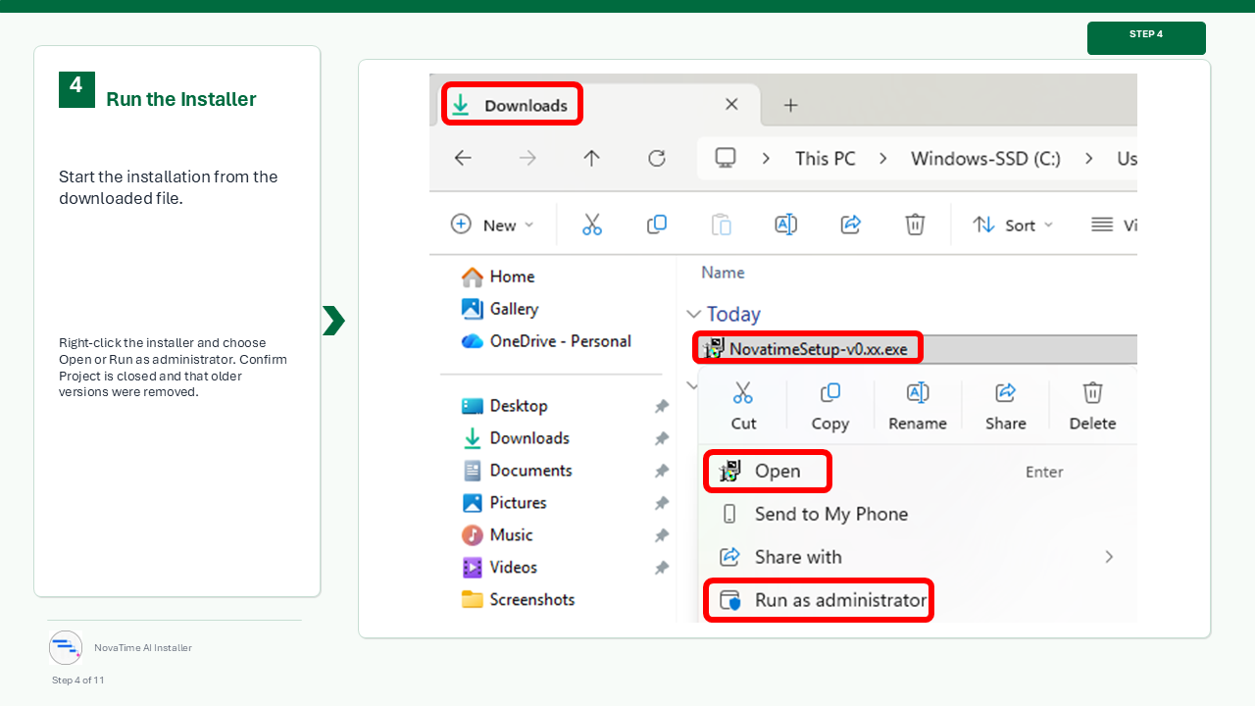Screen dimensions: 1255x706
Task: Click the Rename icon in the toolbar
Action: tap(786, 225)
